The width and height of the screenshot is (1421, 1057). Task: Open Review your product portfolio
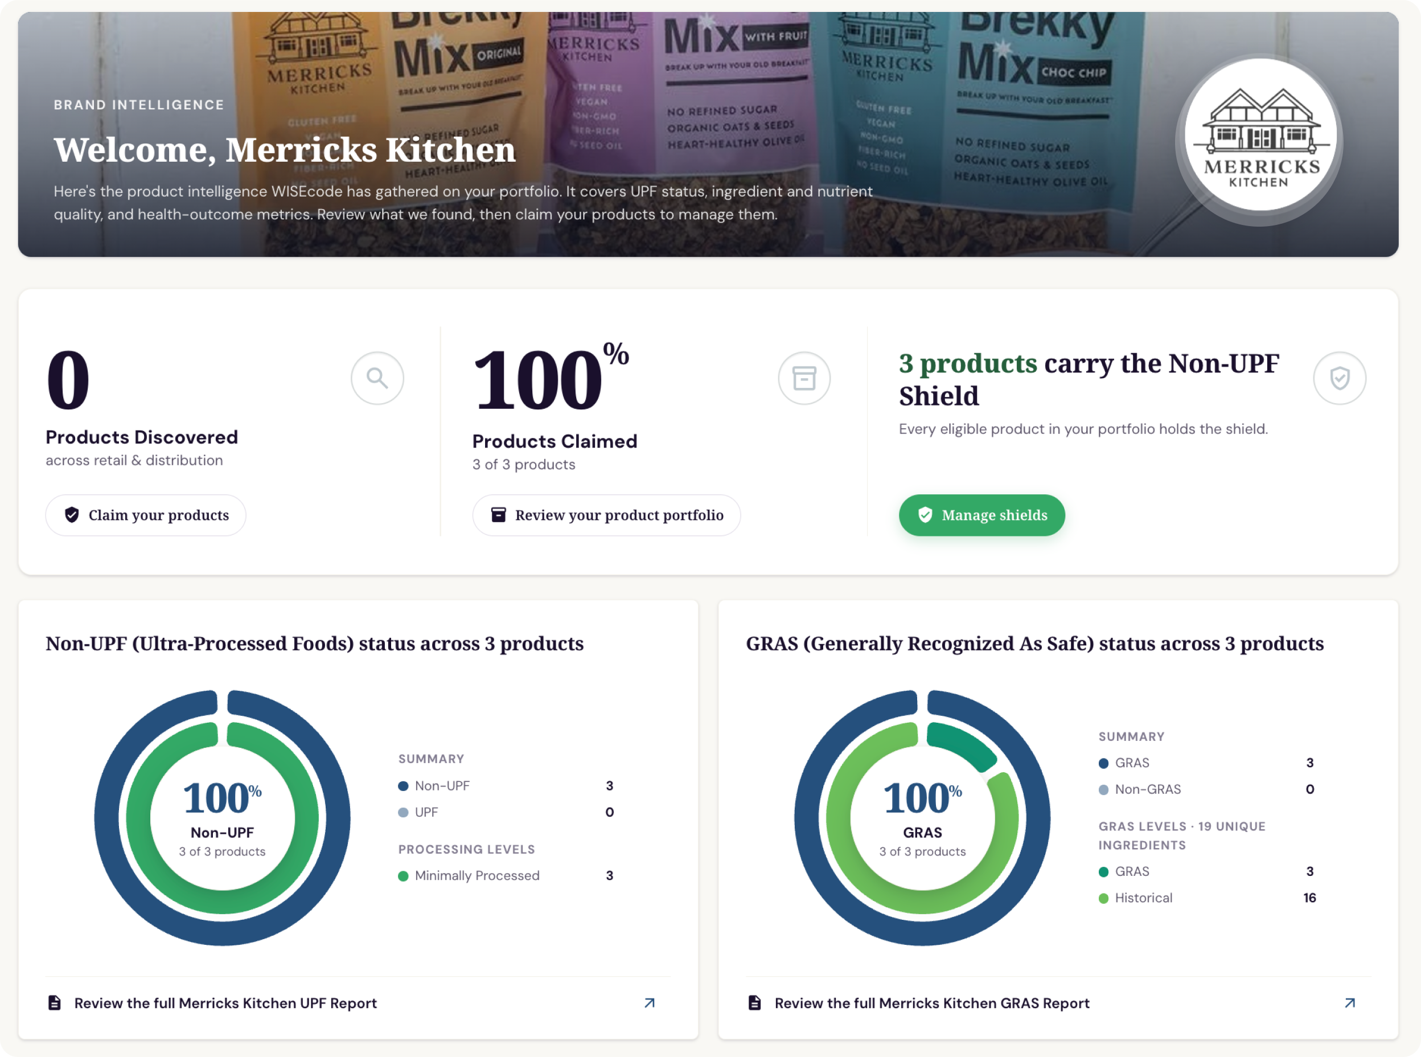click(x=606, y=515)
